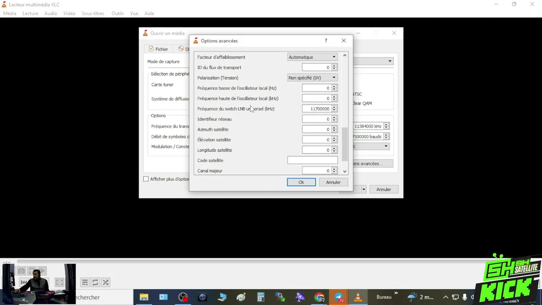The image size is (542, 305).
Task: Open Google Chrome from taskbar
Action: pyautogui.click(x=319, y=297)
